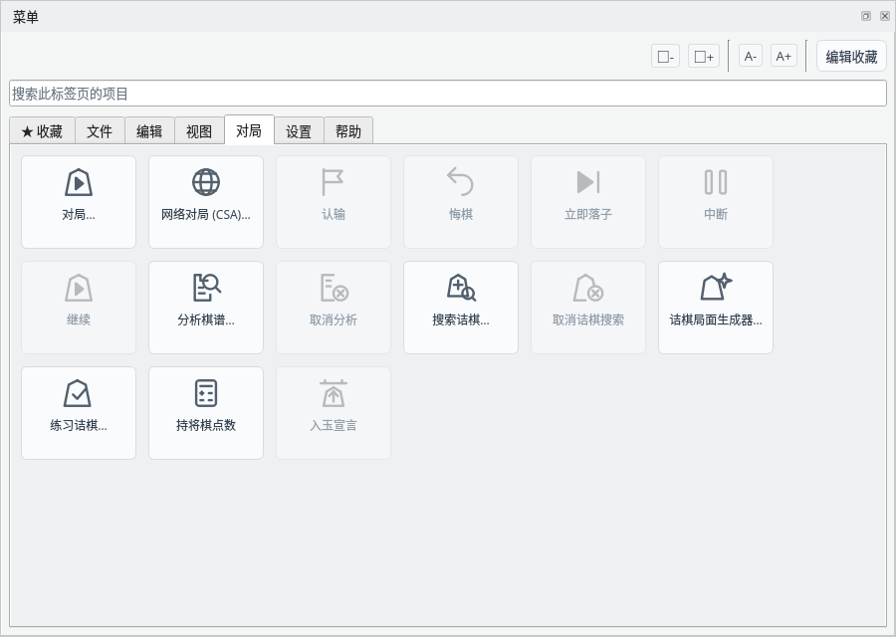This screenshot has height=637, width=896.
Task: Click the 取消分析 cancel icon
Action: click(334, 288)
